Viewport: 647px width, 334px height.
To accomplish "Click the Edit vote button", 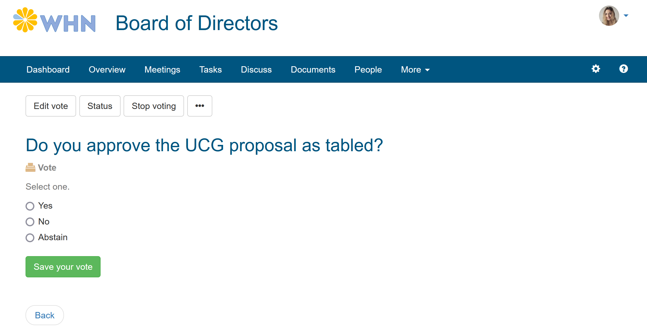I will click(x=51, y=106).
